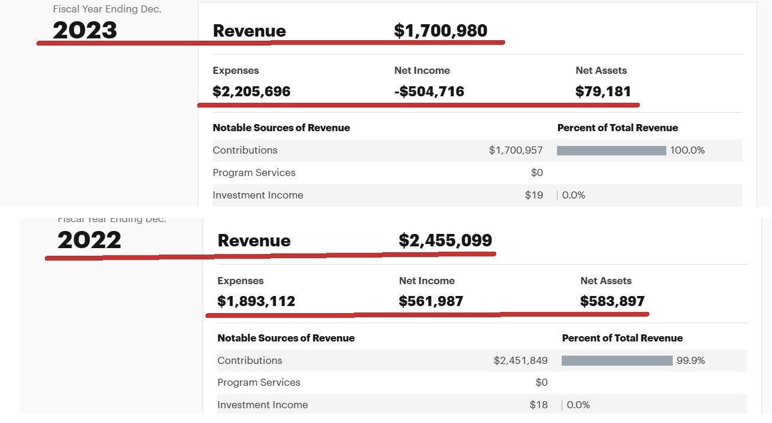This screenshot has width=772, height=423.
Task: Click the 2022 net income value $561,987
Action: pyautogui.click(x=431, y=301)
